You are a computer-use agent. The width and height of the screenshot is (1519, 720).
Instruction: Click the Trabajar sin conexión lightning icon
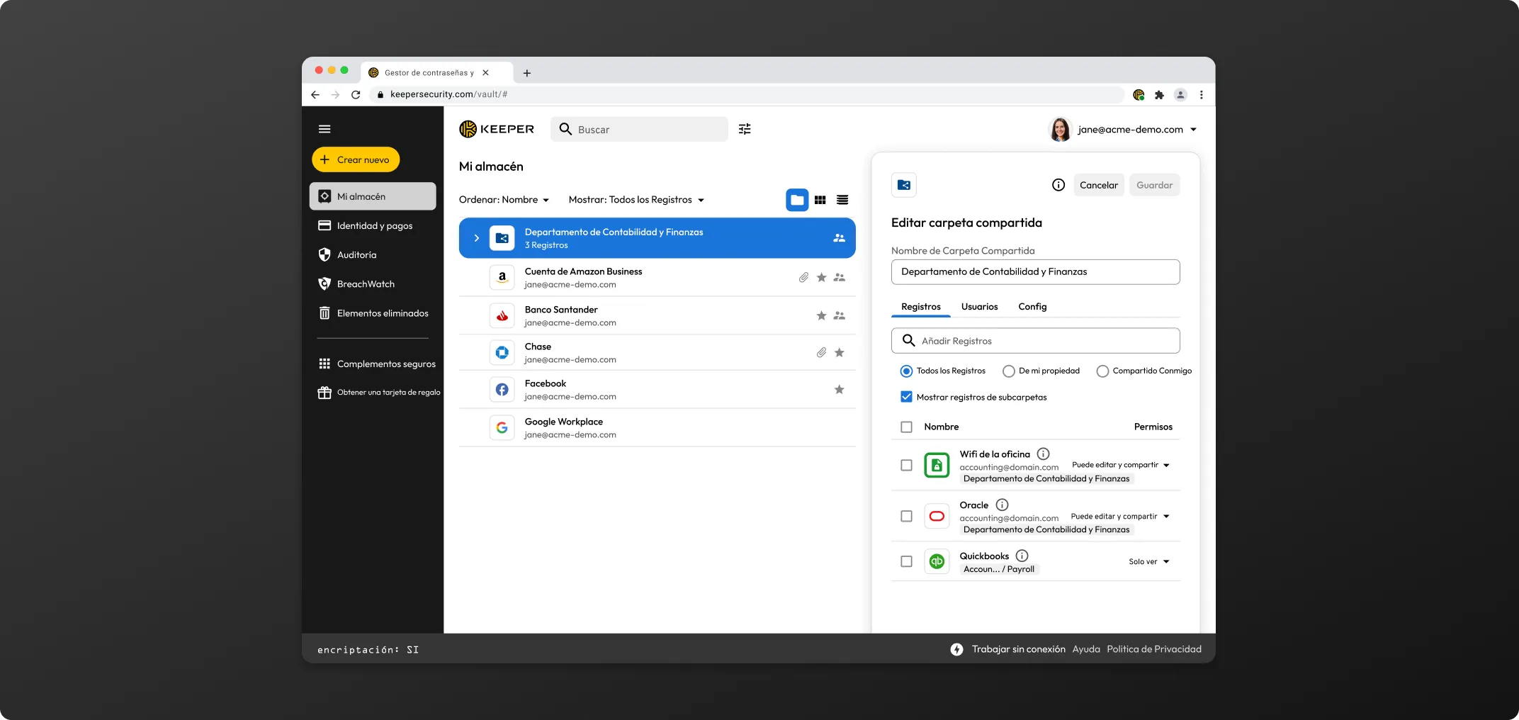tap(956, 650)
